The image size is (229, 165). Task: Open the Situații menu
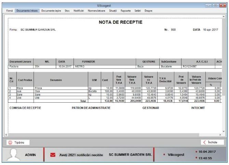[x=113, y=11]
